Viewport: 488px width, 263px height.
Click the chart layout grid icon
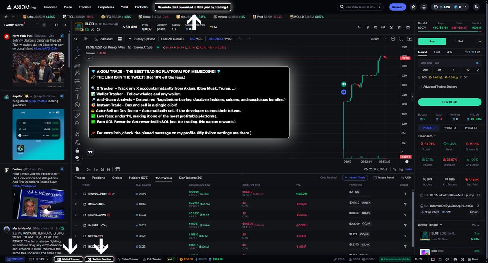pyautogui.click(x=120, y=39)
